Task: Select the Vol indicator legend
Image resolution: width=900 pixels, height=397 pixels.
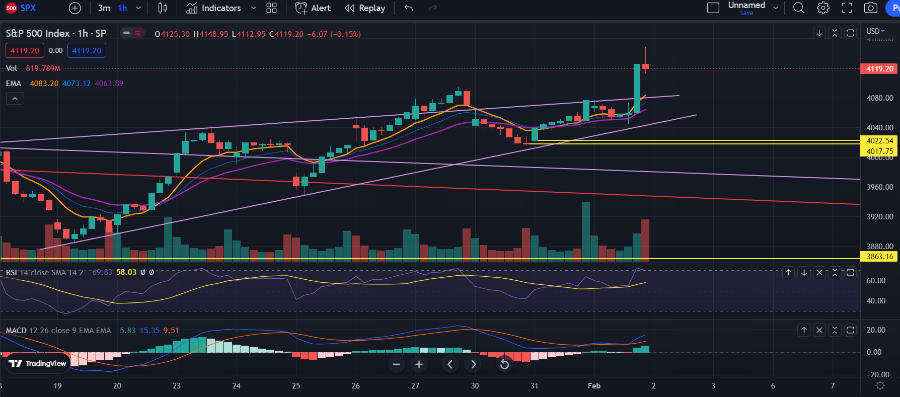Action: pyautogui.click(x=12, y=68)
